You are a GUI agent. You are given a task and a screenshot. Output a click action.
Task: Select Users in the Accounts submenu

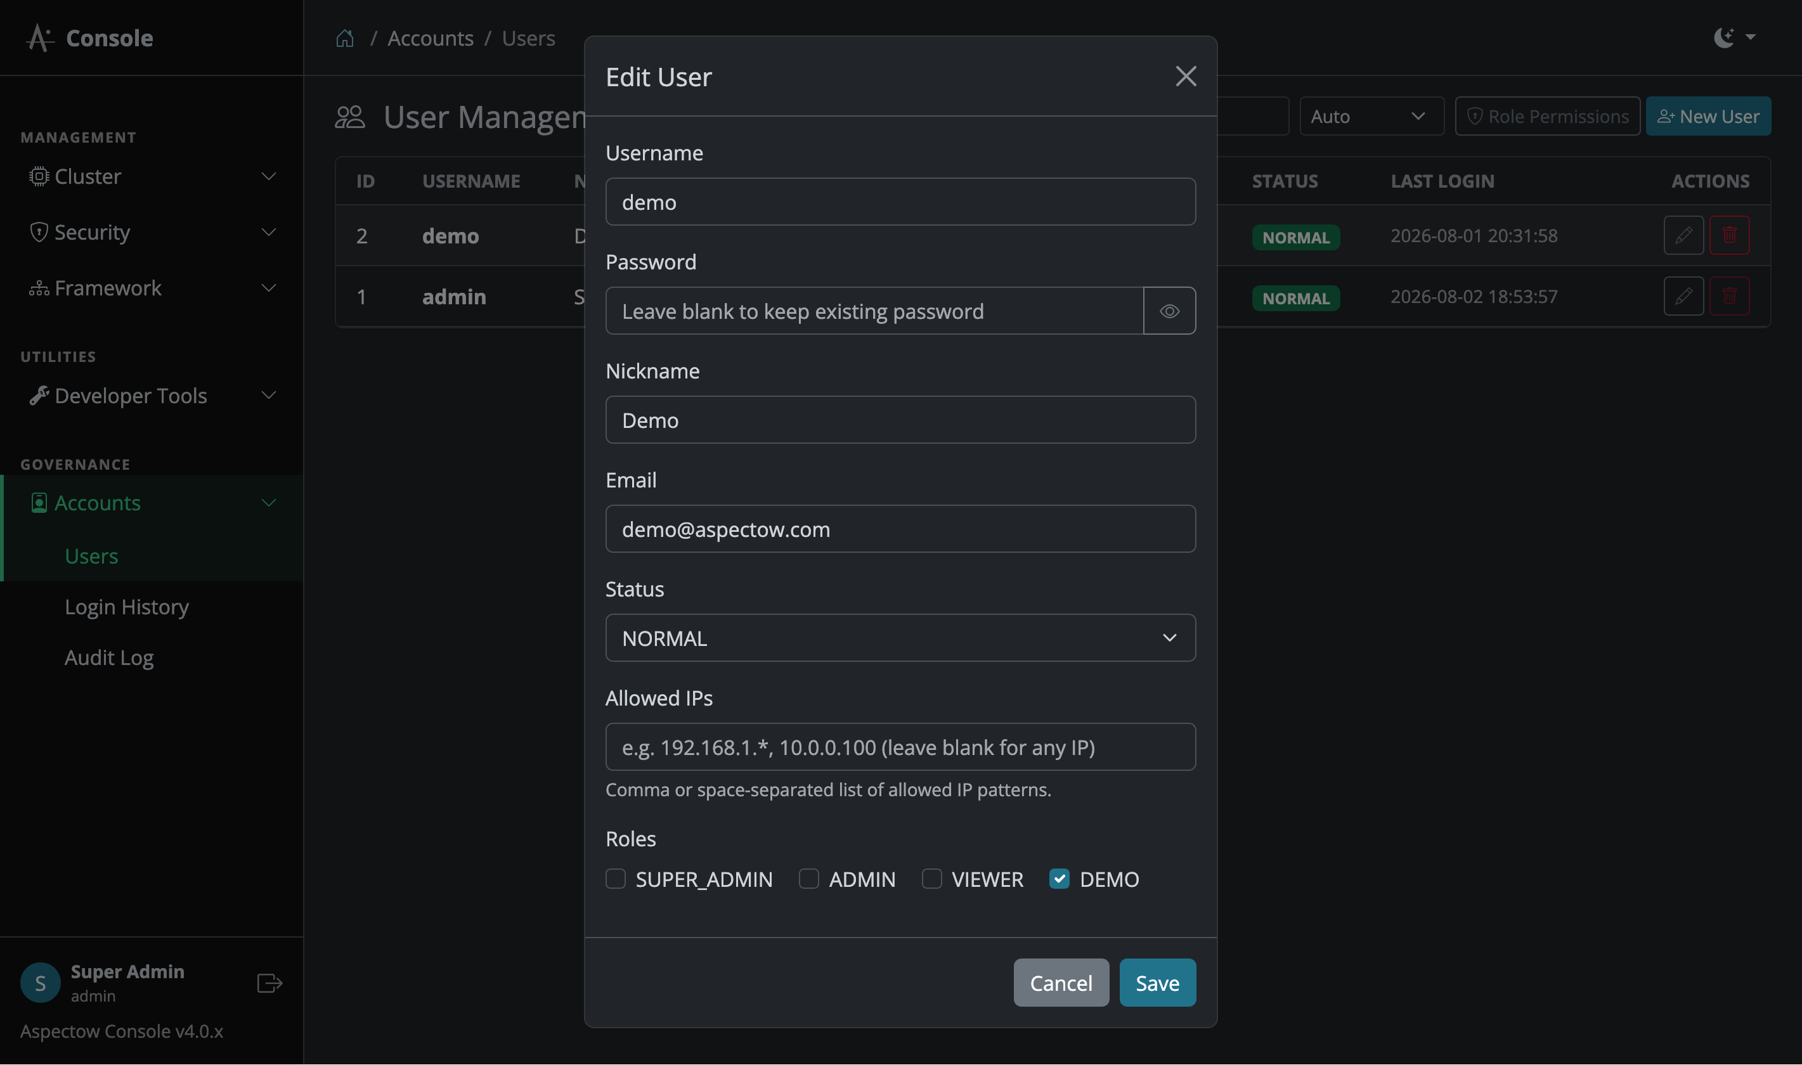pyautogui.click(x=91, y=556)
